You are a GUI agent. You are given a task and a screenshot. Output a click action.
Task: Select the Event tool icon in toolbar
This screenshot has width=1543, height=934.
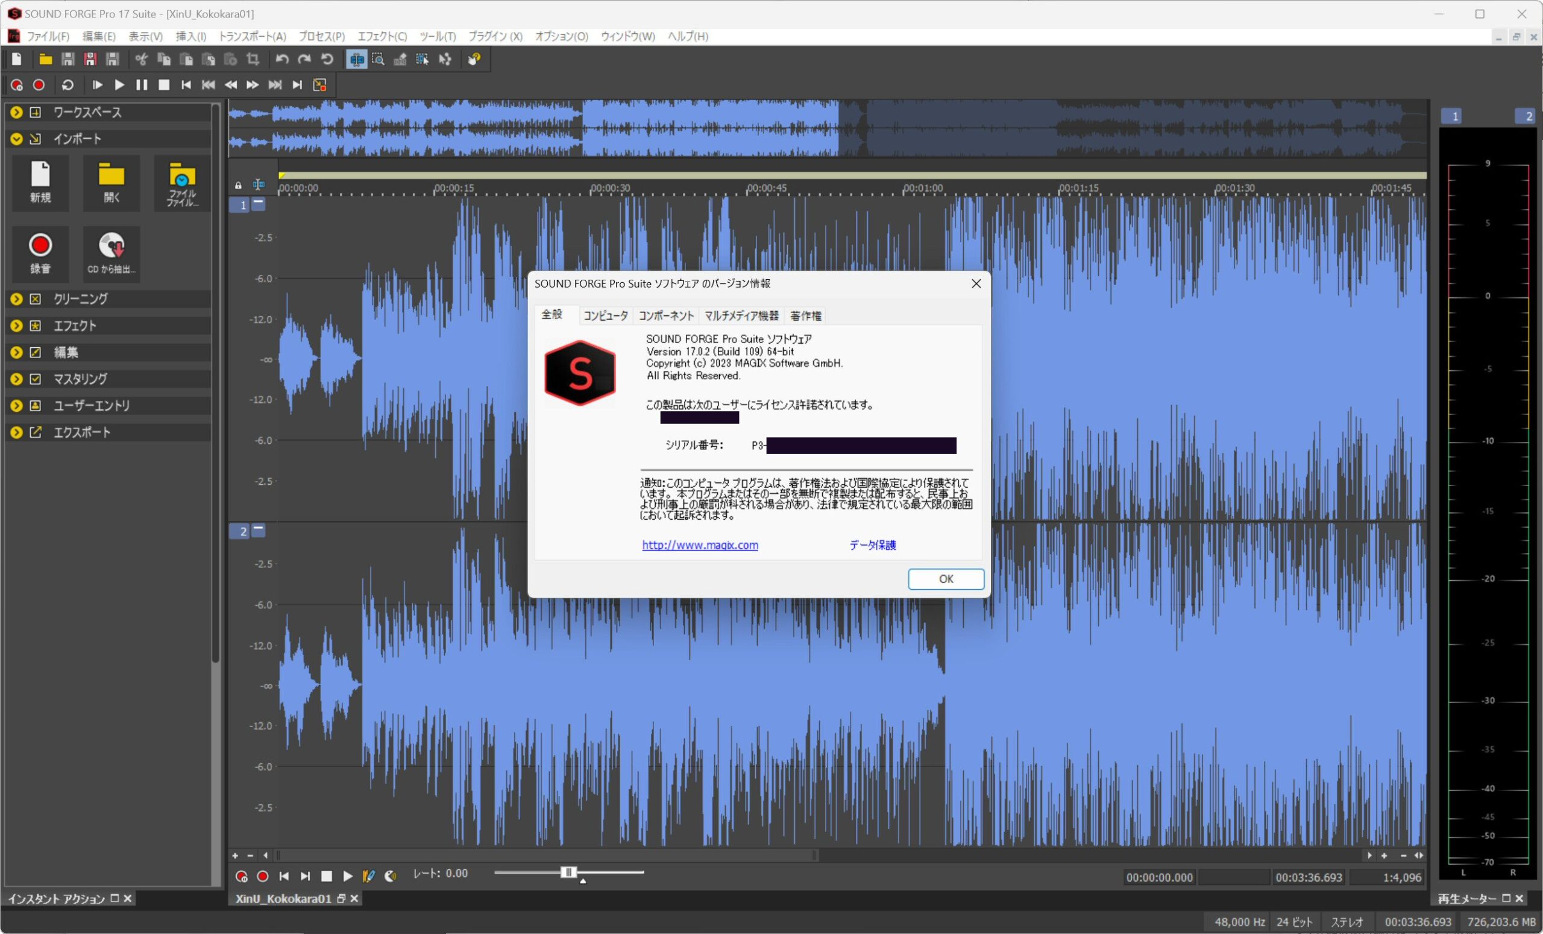coord(423,60)
